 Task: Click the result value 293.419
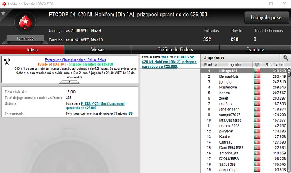point(279,76)
